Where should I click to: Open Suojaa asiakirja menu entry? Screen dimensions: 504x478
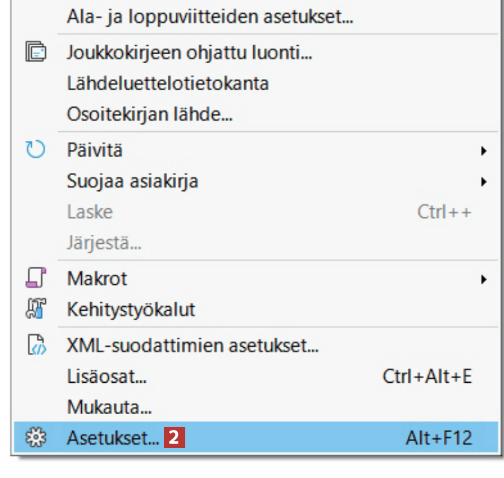tap(132, 181)
